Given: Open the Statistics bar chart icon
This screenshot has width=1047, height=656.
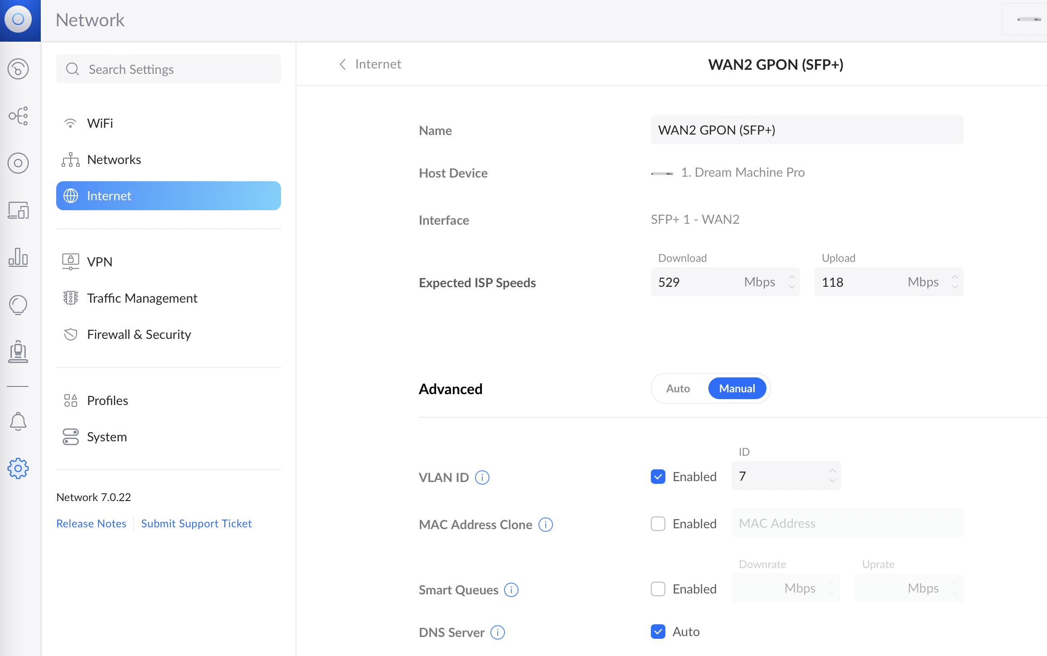Looking at the screenshot, I should point(18,257).
